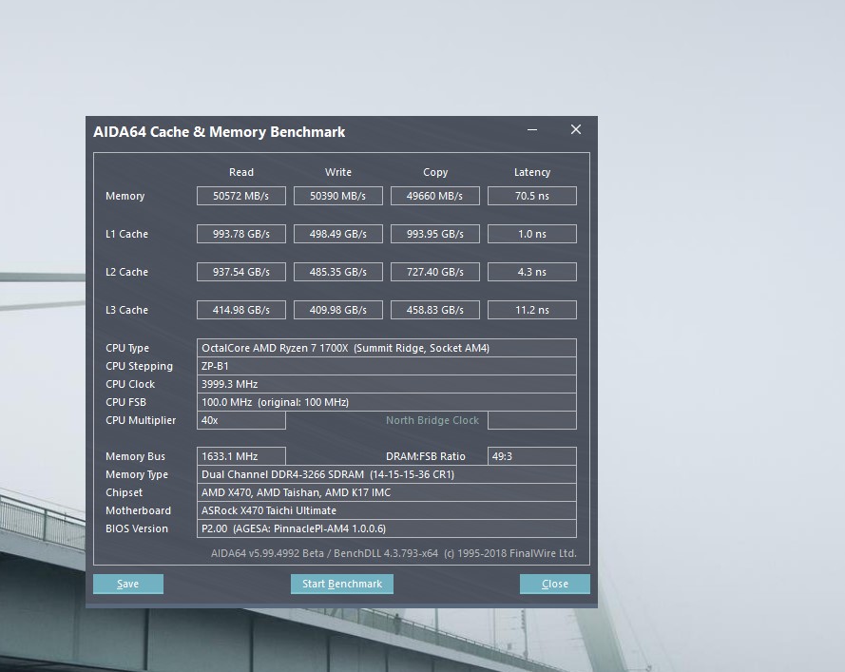Click CPU Clock field 3999.3 MHz
The width and height of the screenshot is (845, 672).
click(x=387, y=384)
